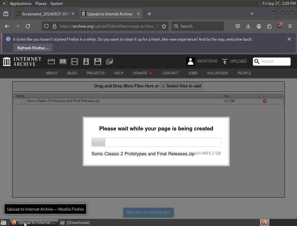The width and height of the screenshot is (297, 226).
Task: Open the Firefox hamburger menu
Action: pyautogui.click(x=290, y=26)
